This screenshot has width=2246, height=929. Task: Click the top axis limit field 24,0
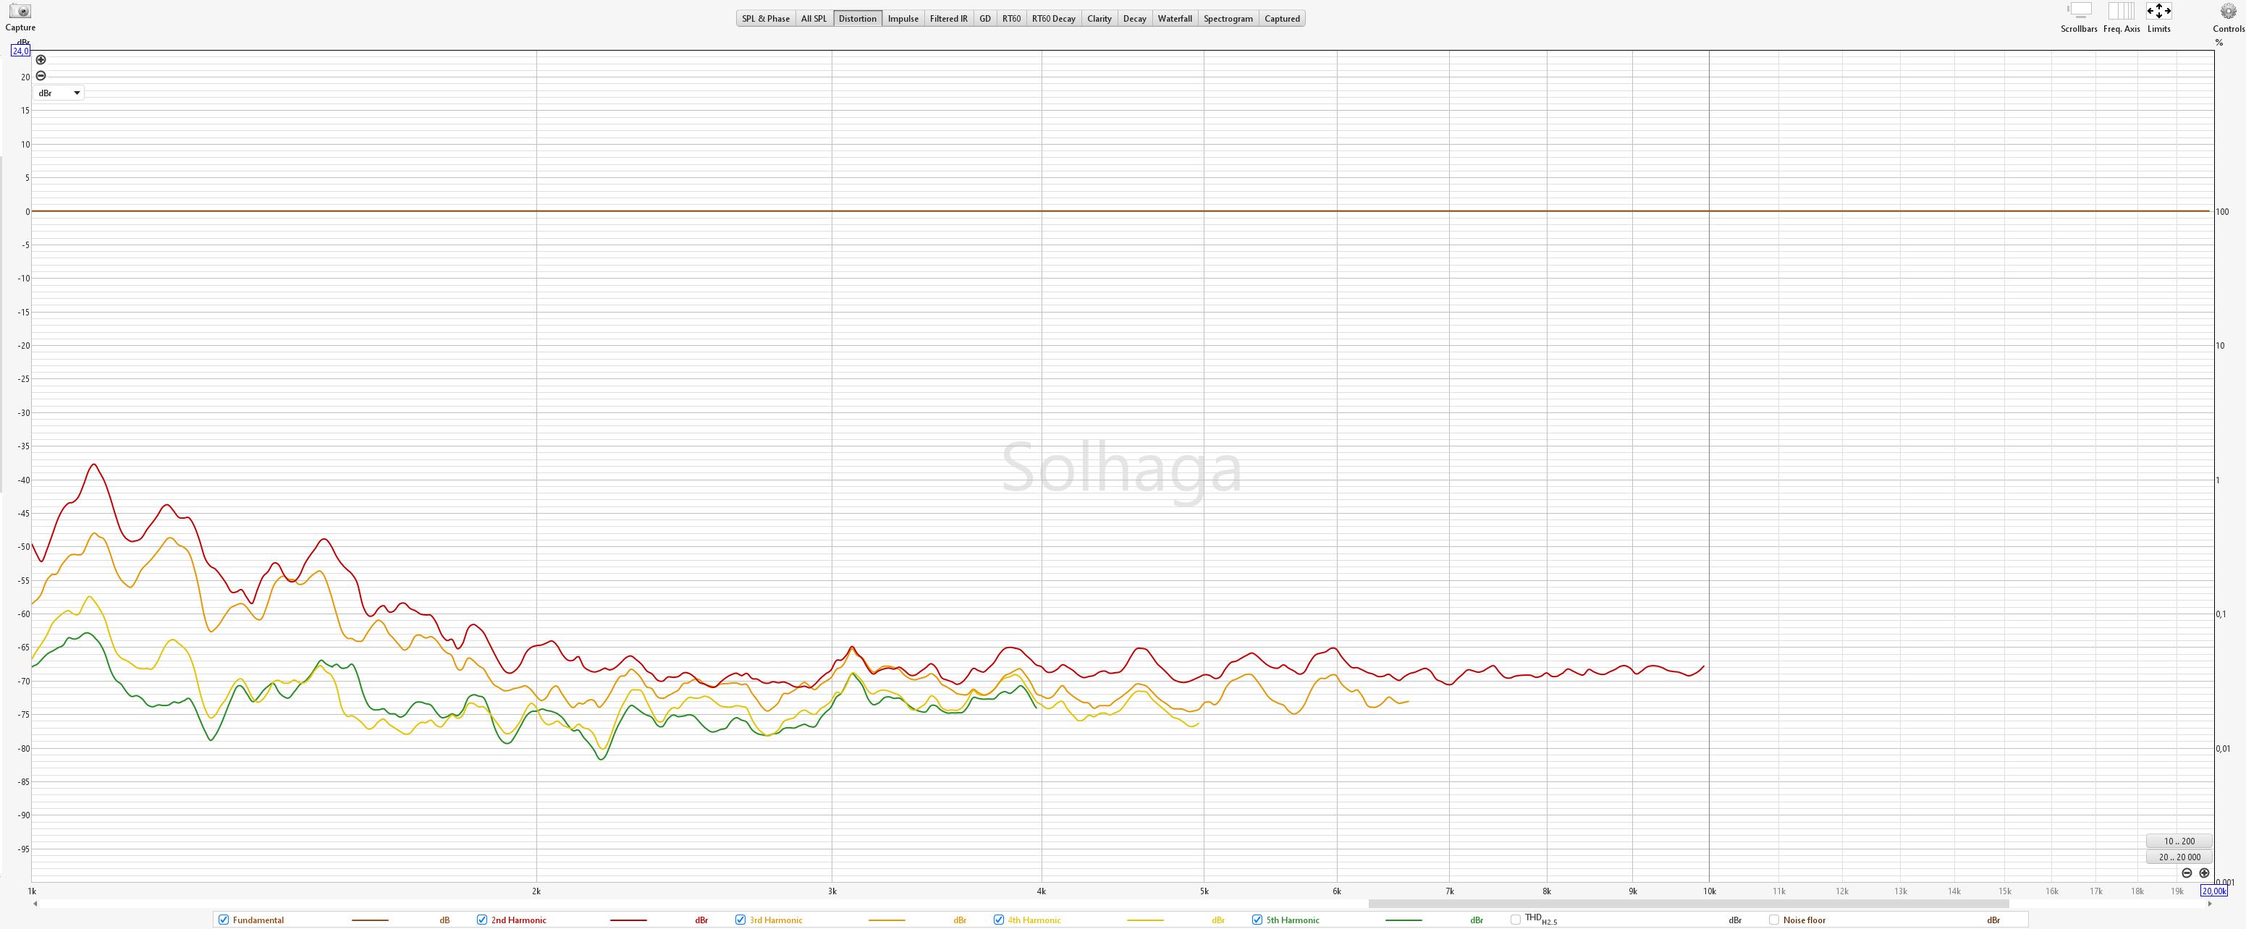pos(20,51)
